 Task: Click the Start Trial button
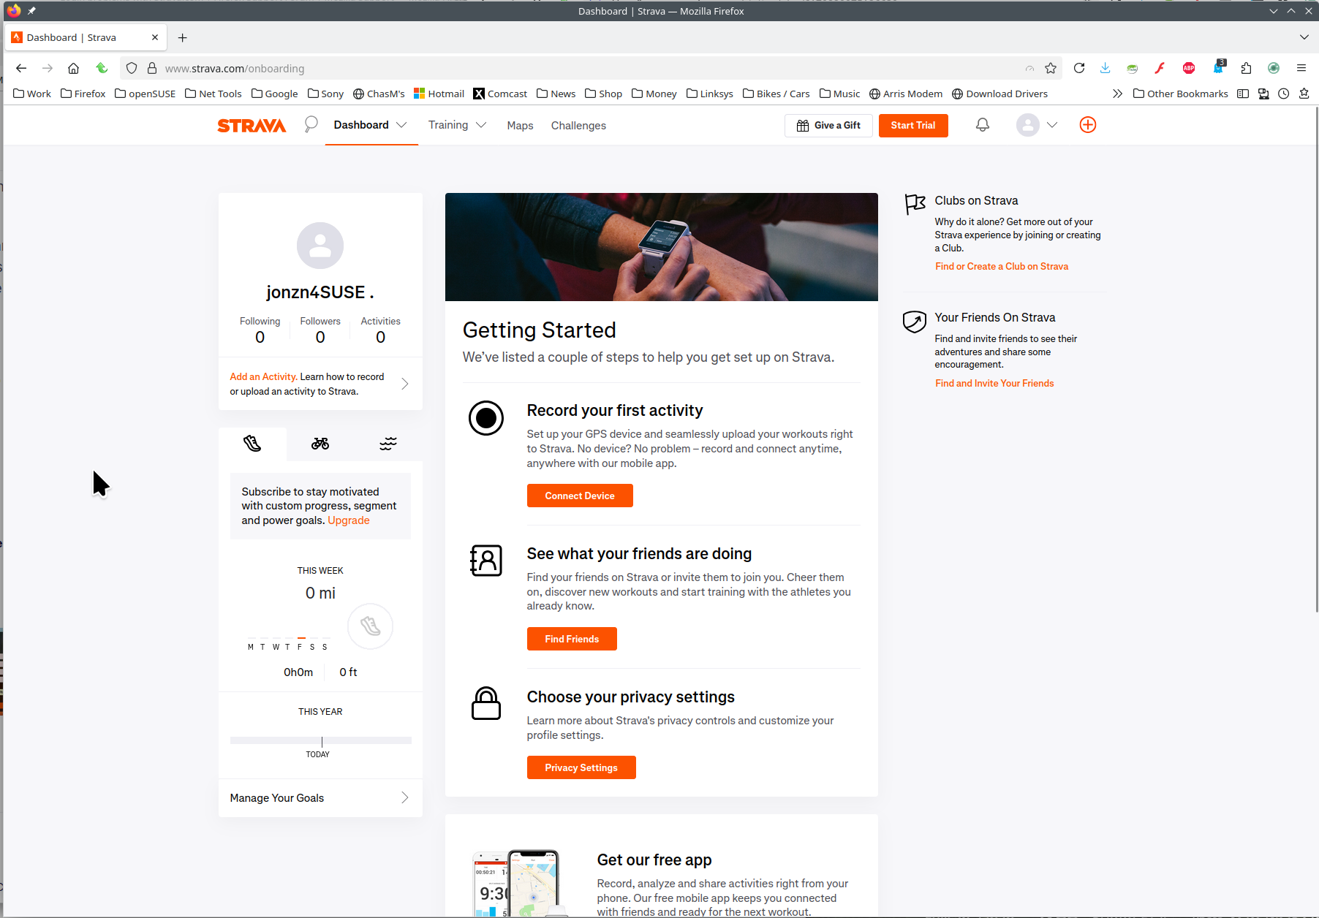tap(913, 125)
